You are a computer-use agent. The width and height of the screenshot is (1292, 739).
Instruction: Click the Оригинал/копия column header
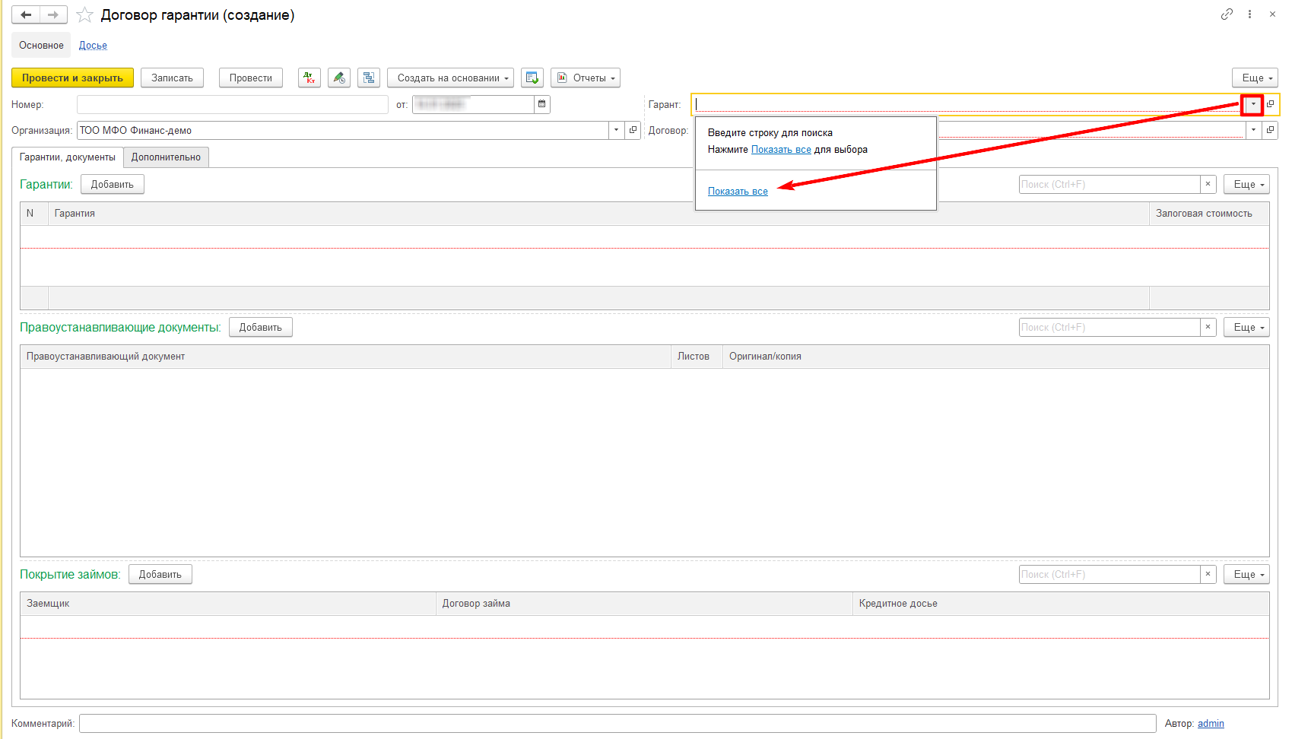point(996,356)
